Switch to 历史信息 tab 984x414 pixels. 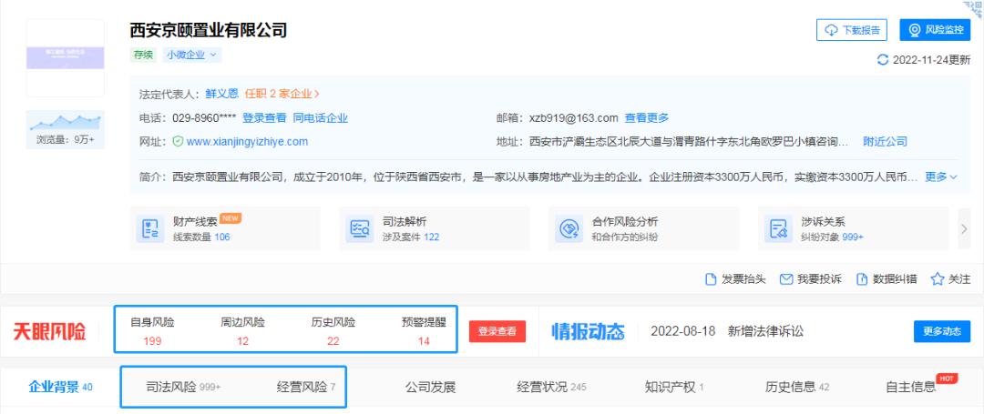[x=797, y=387]
